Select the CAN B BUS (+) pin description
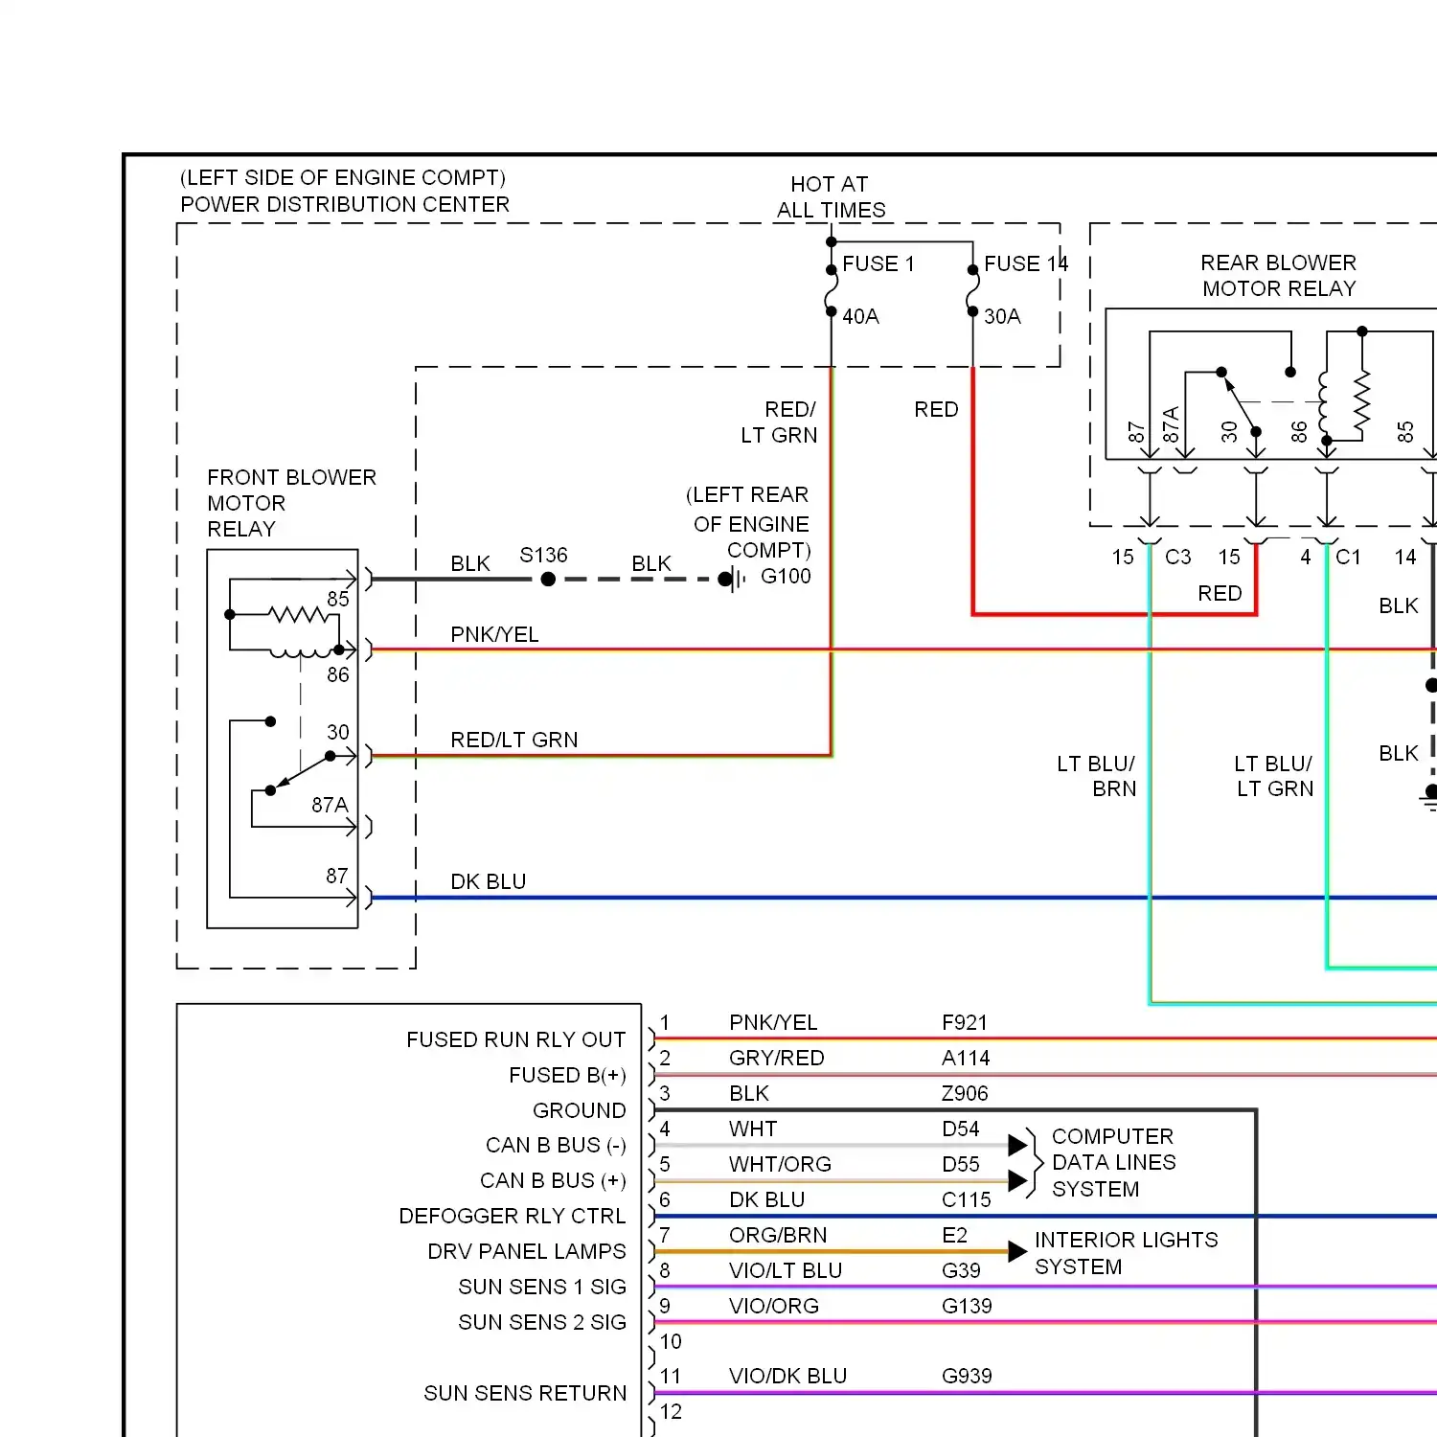This screenshot has height=1437, width=1437. pos(553,1180)
